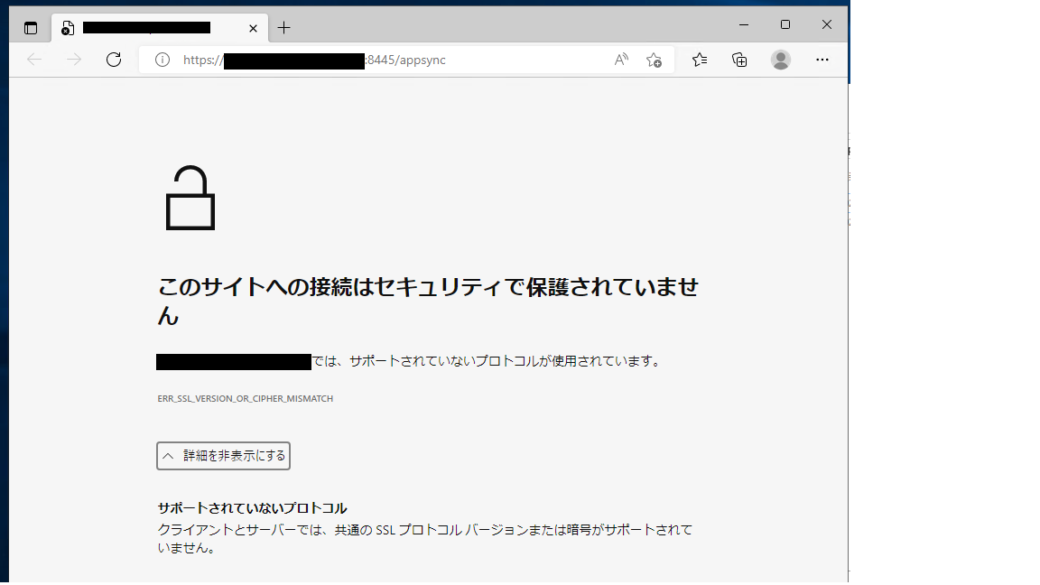The height and width of the screenshot is (585, 1040).
Task: Open a new tab with the plus button
Action: point(283,27)
